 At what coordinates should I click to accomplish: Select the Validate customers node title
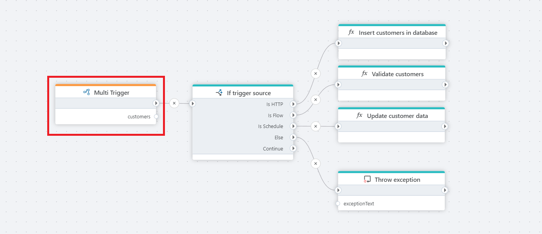tap(398, 74)
